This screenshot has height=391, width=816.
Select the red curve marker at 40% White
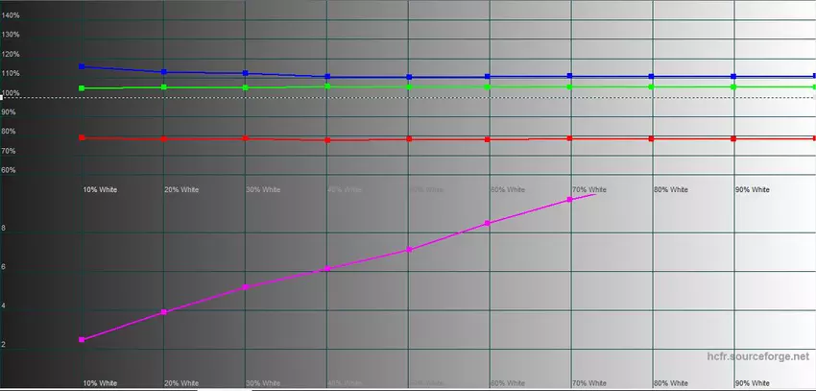327,140
